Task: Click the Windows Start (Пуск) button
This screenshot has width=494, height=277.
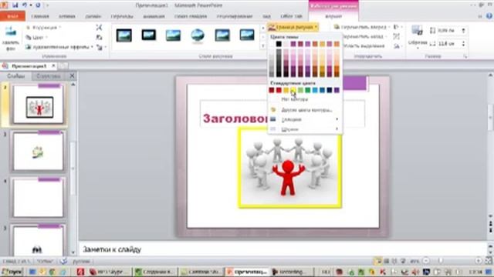Action: [12, 272]
